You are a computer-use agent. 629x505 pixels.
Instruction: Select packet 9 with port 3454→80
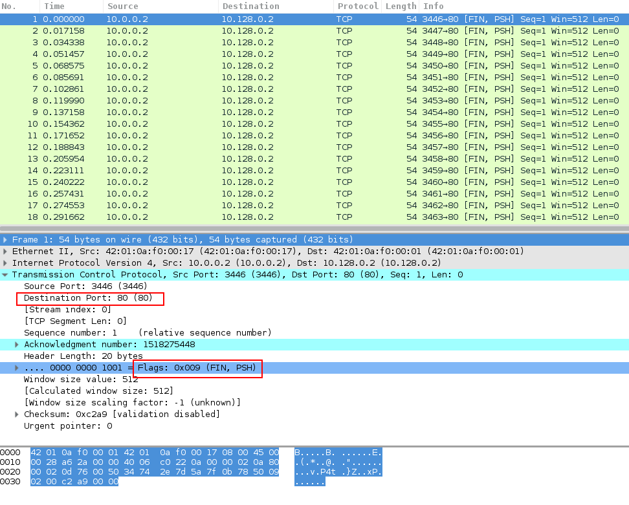(x=314, y=112)
